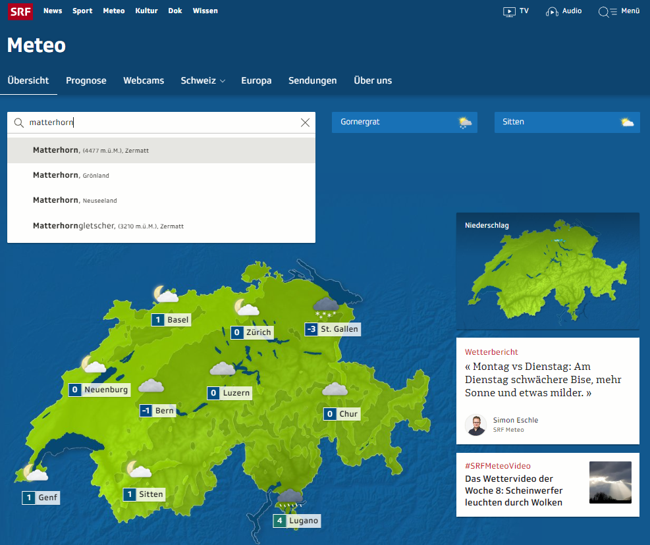Click the Chur temperature label
Viewport: 650px width, 545px height.
[342, 414]
